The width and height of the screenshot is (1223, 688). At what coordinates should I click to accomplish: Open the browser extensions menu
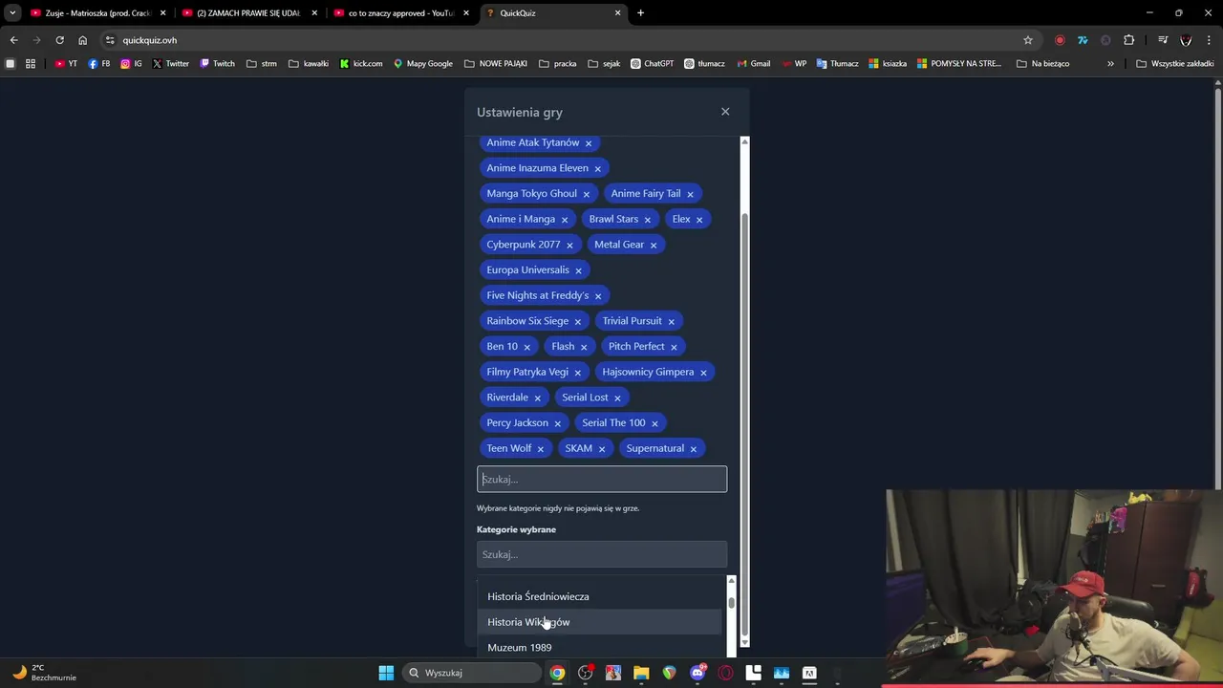pos(1129,40)
